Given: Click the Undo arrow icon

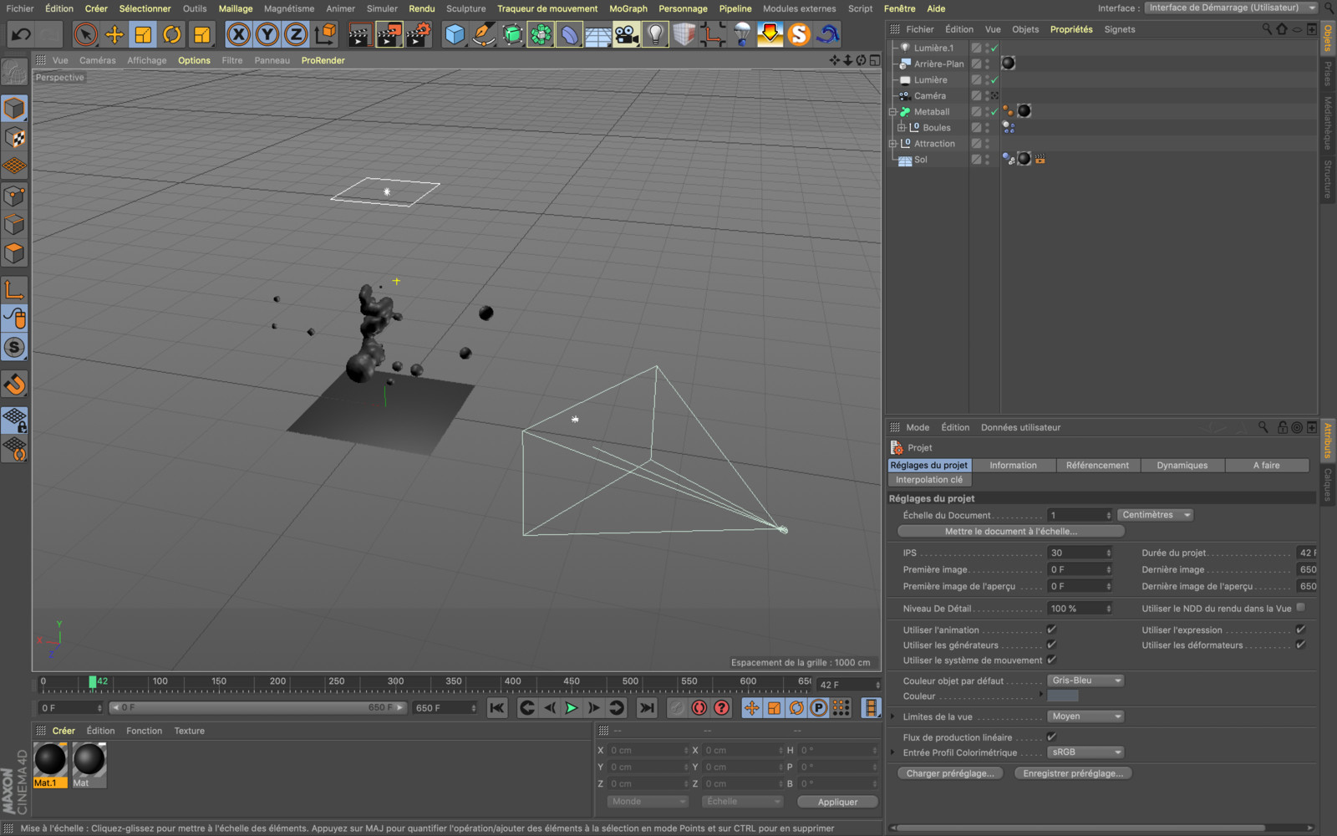Looking at the screenshot, I should (21, 34).
